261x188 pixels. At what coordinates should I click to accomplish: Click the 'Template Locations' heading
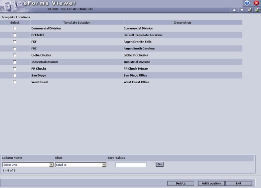pos(16,17)
